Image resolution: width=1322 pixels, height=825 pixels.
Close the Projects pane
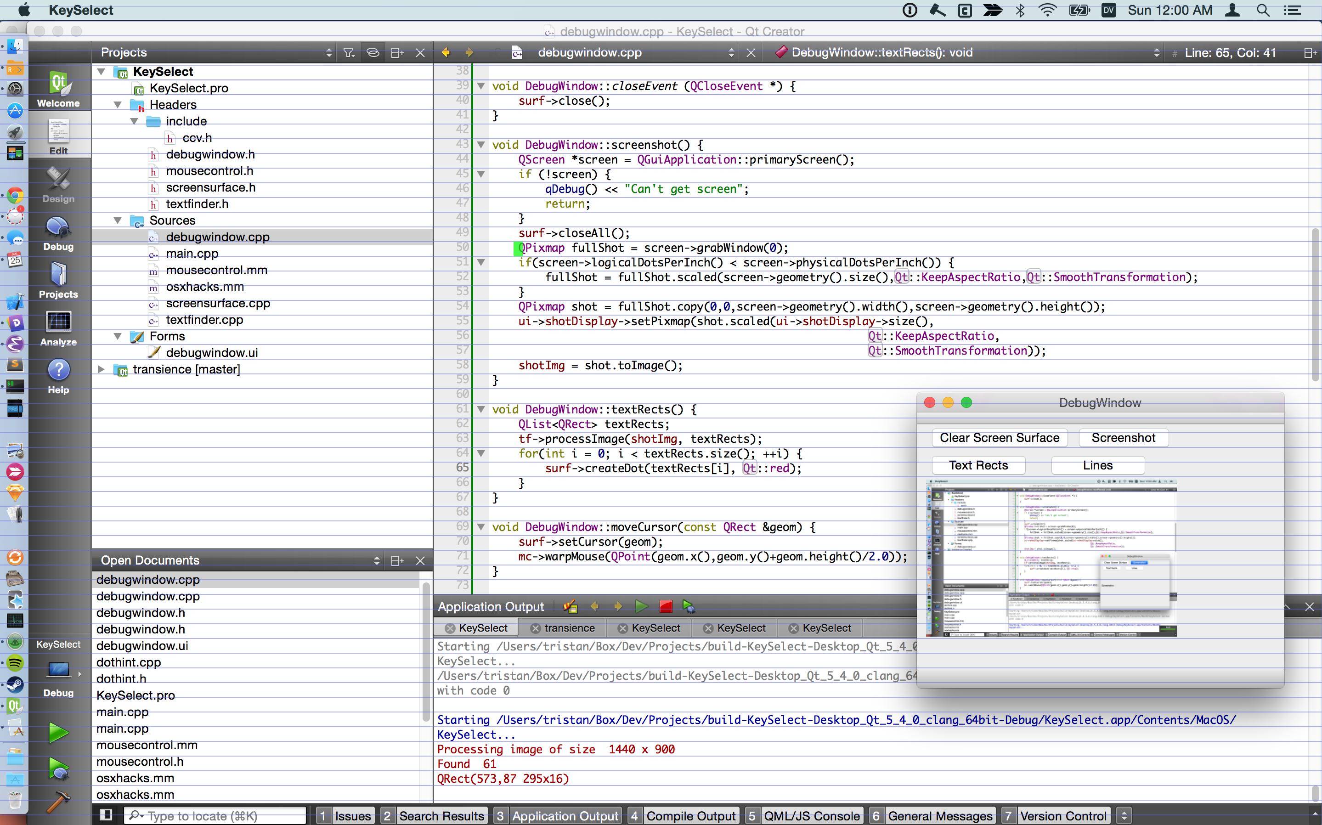tap(420, 52)
